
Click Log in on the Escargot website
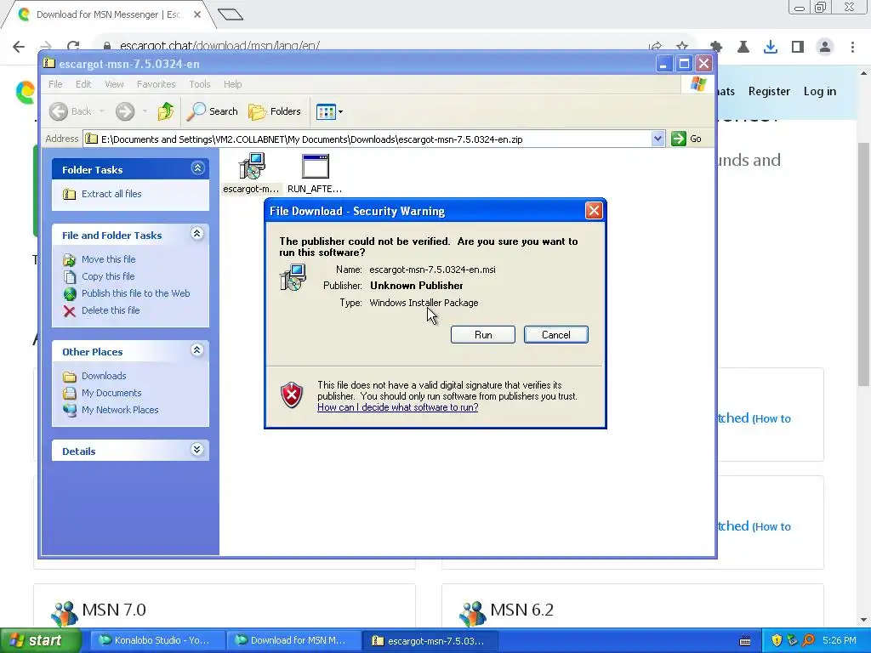tap(819, 92)
